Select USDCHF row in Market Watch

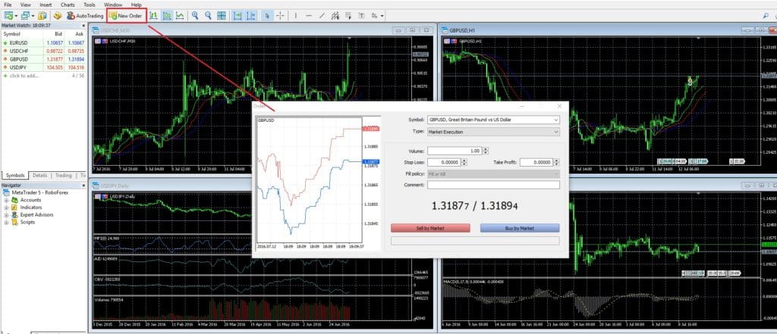click(43, 51)
